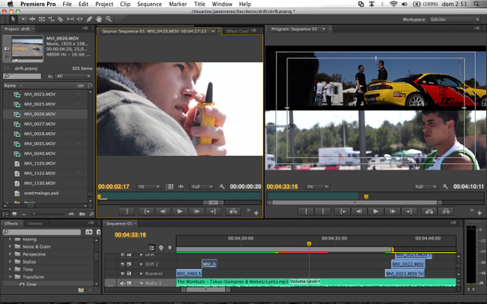
Task: Open the Marker menu
Action: pyautogui.click(x=178, y=4)
